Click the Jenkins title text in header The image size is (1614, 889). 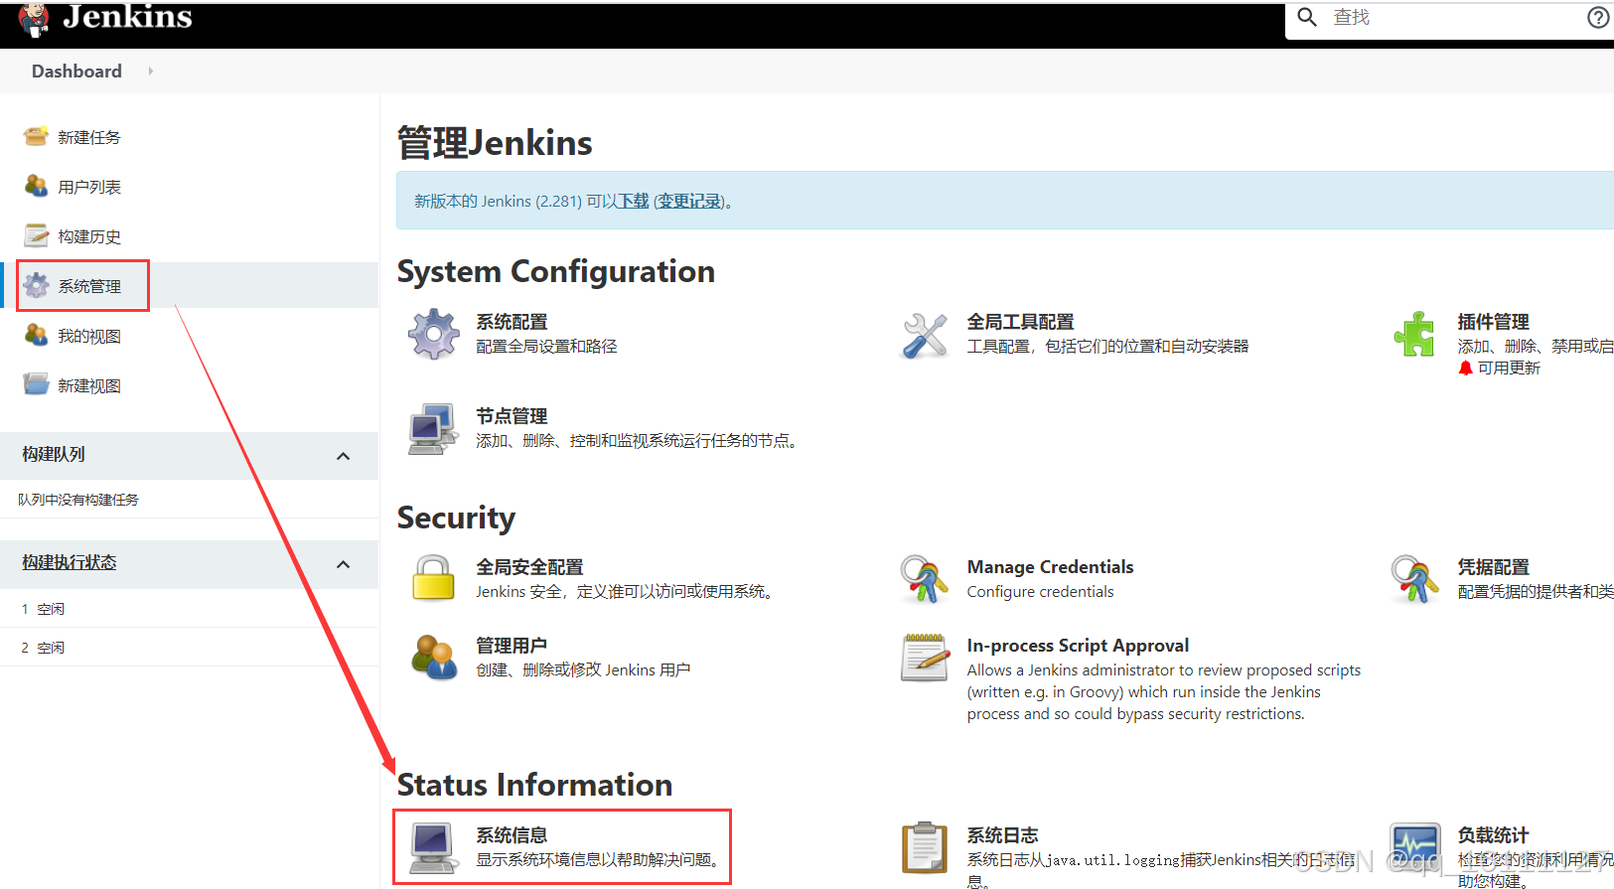click(x=127, y=17)
